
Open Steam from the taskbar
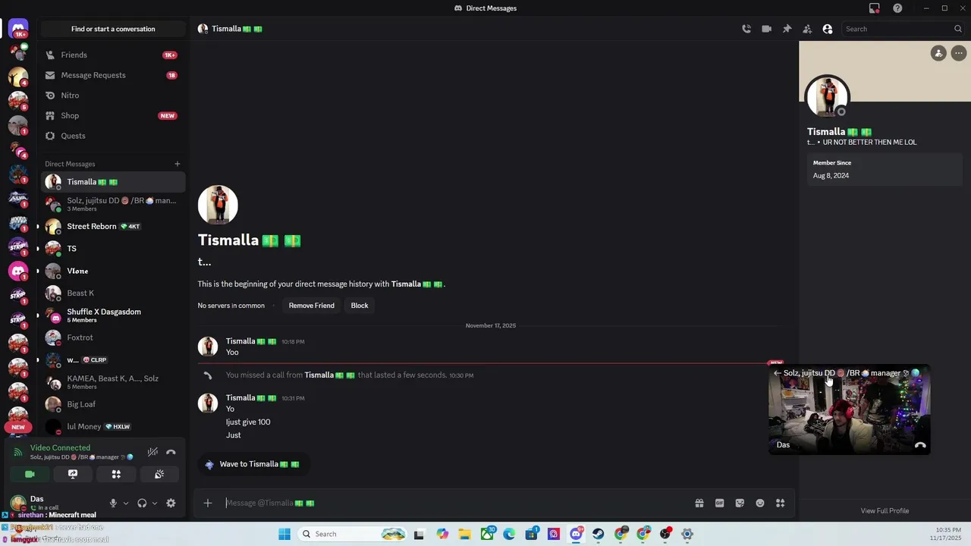point(599,534)
